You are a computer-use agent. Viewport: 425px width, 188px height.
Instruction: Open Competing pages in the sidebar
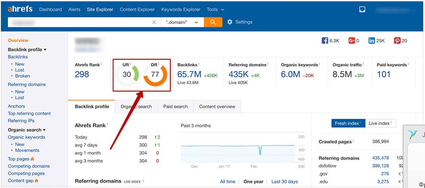26,173
